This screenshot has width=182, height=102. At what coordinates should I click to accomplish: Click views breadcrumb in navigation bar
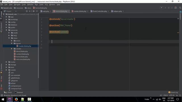pyautogui.click(x=28, y=8)
